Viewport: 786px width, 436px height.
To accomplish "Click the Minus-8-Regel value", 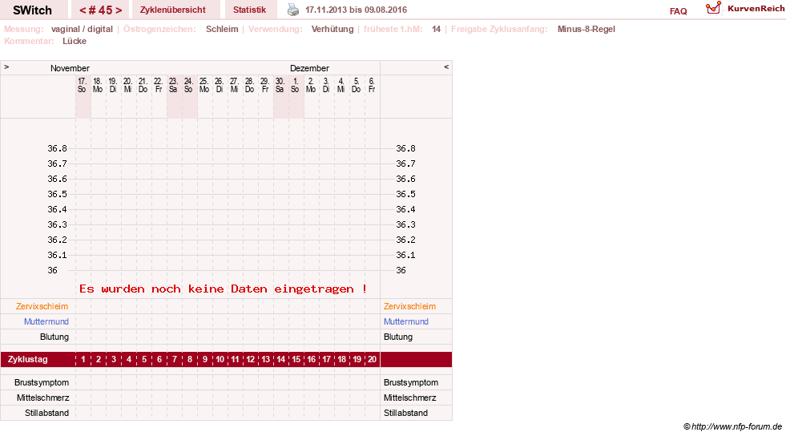I will [586, 29].
